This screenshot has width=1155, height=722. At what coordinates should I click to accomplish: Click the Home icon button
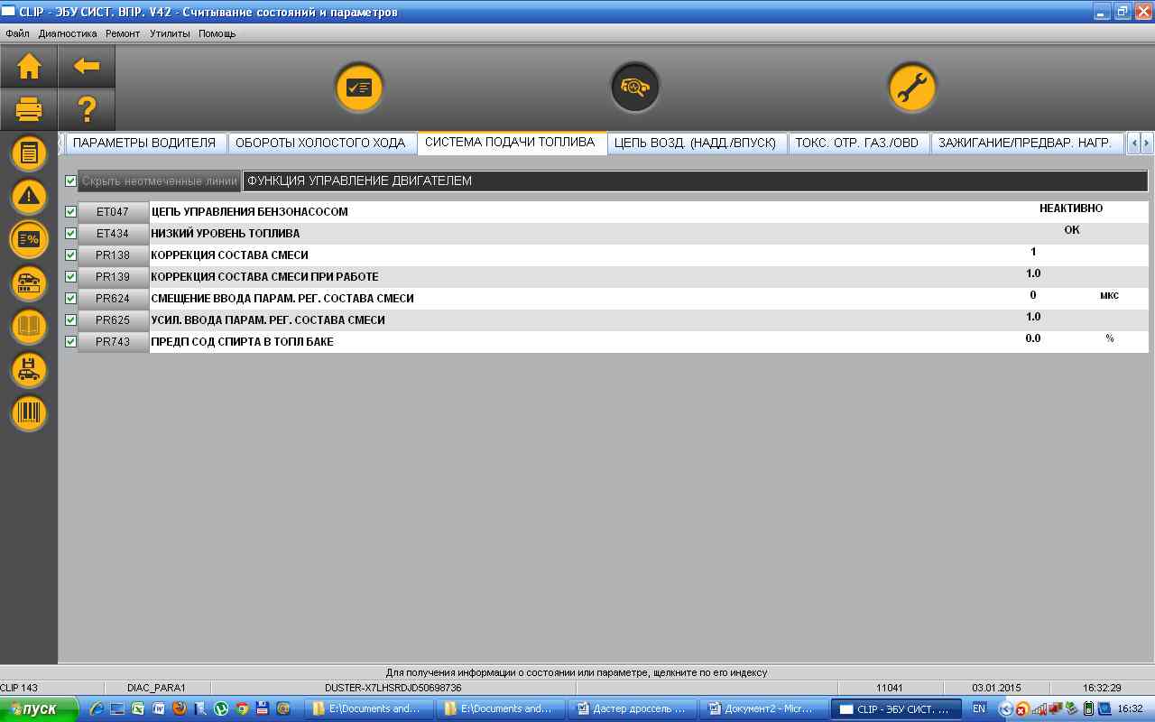(x=29, y=67)
